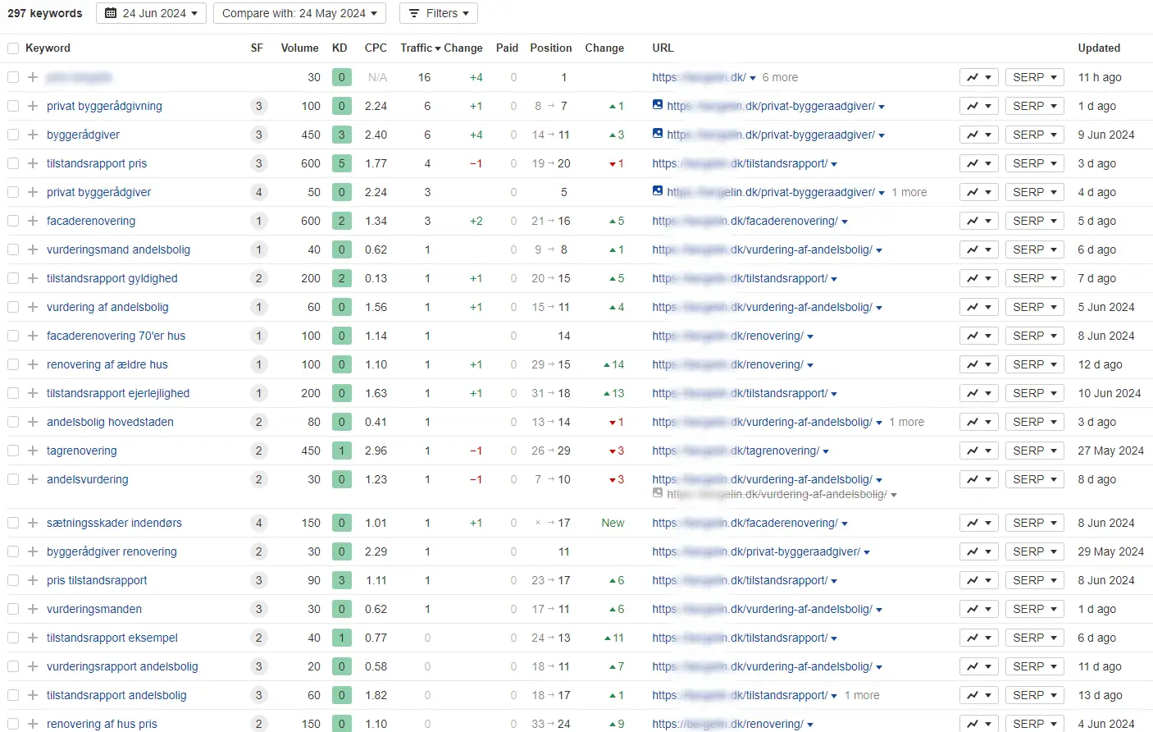Open history chart for tilstandsrapport eksempel row

point(979,638)
